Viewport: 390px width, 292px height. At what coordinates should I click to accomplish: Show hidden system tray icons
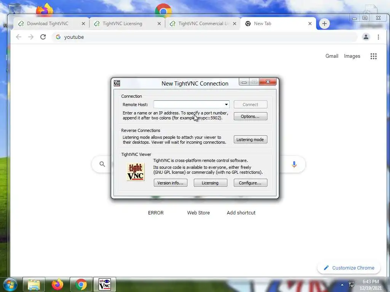click(342, 285)
